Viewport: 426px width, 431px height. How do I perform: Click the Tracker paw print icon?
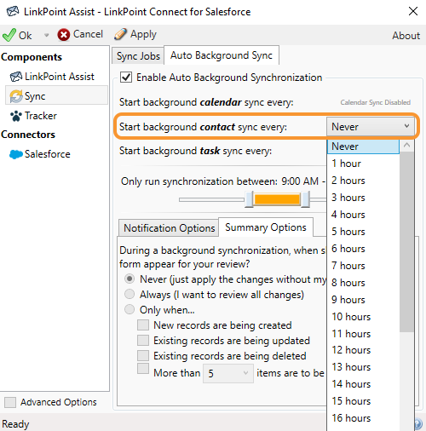[16, 116]
